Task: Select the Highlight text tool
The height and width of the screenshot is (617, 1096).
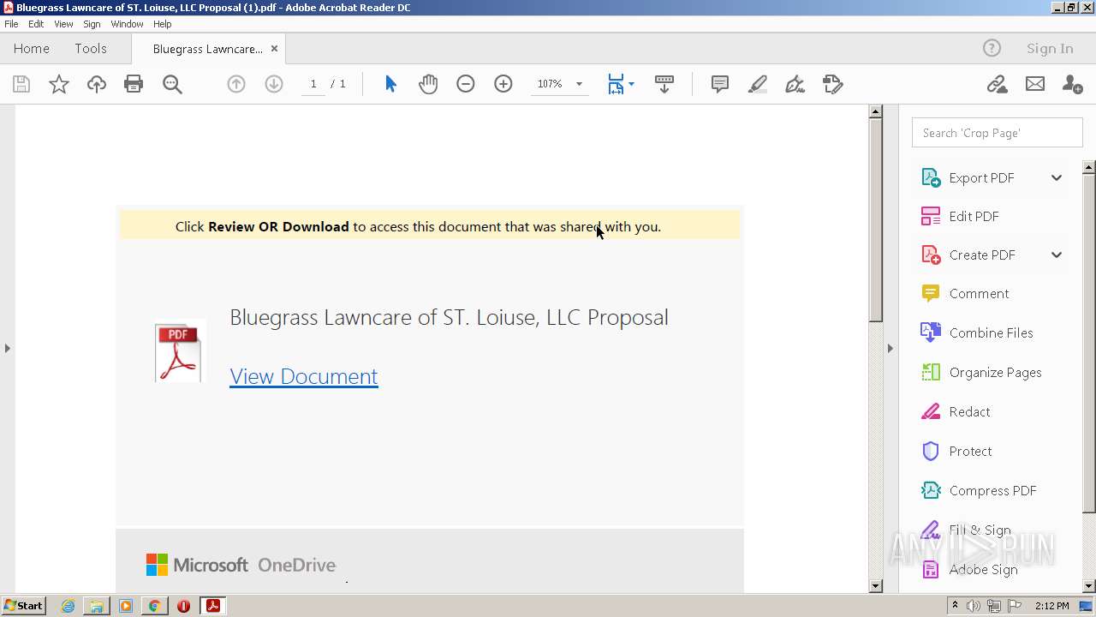Action: pos(758,84)
